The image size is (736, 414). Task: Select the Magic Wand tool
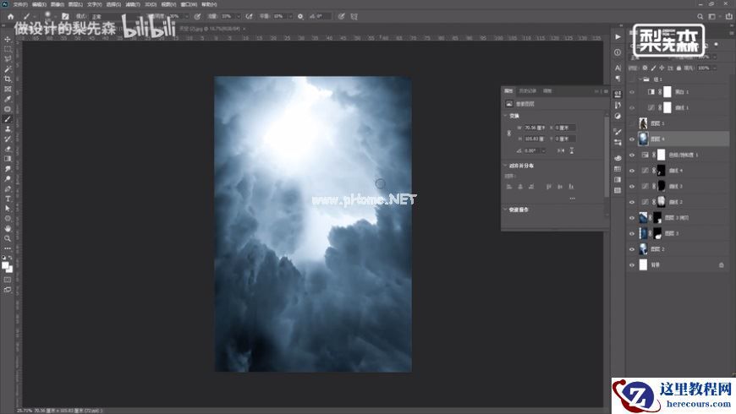tap(8, 69)
